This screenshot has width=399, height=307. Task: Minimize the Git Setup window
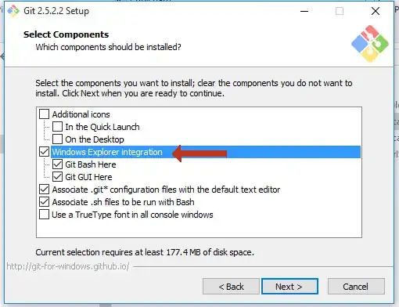click(304, 11)
